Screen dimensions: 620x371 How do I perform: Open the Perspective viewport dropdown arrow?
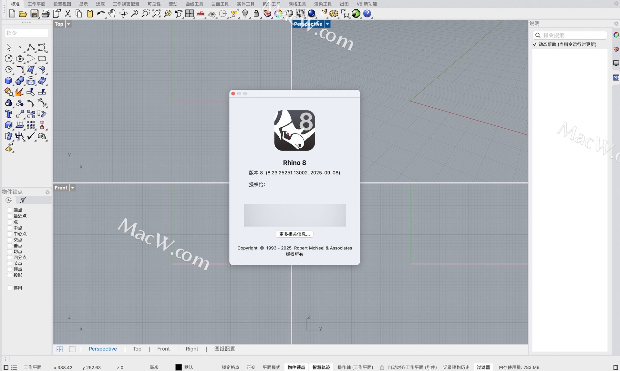click(327, 24)
